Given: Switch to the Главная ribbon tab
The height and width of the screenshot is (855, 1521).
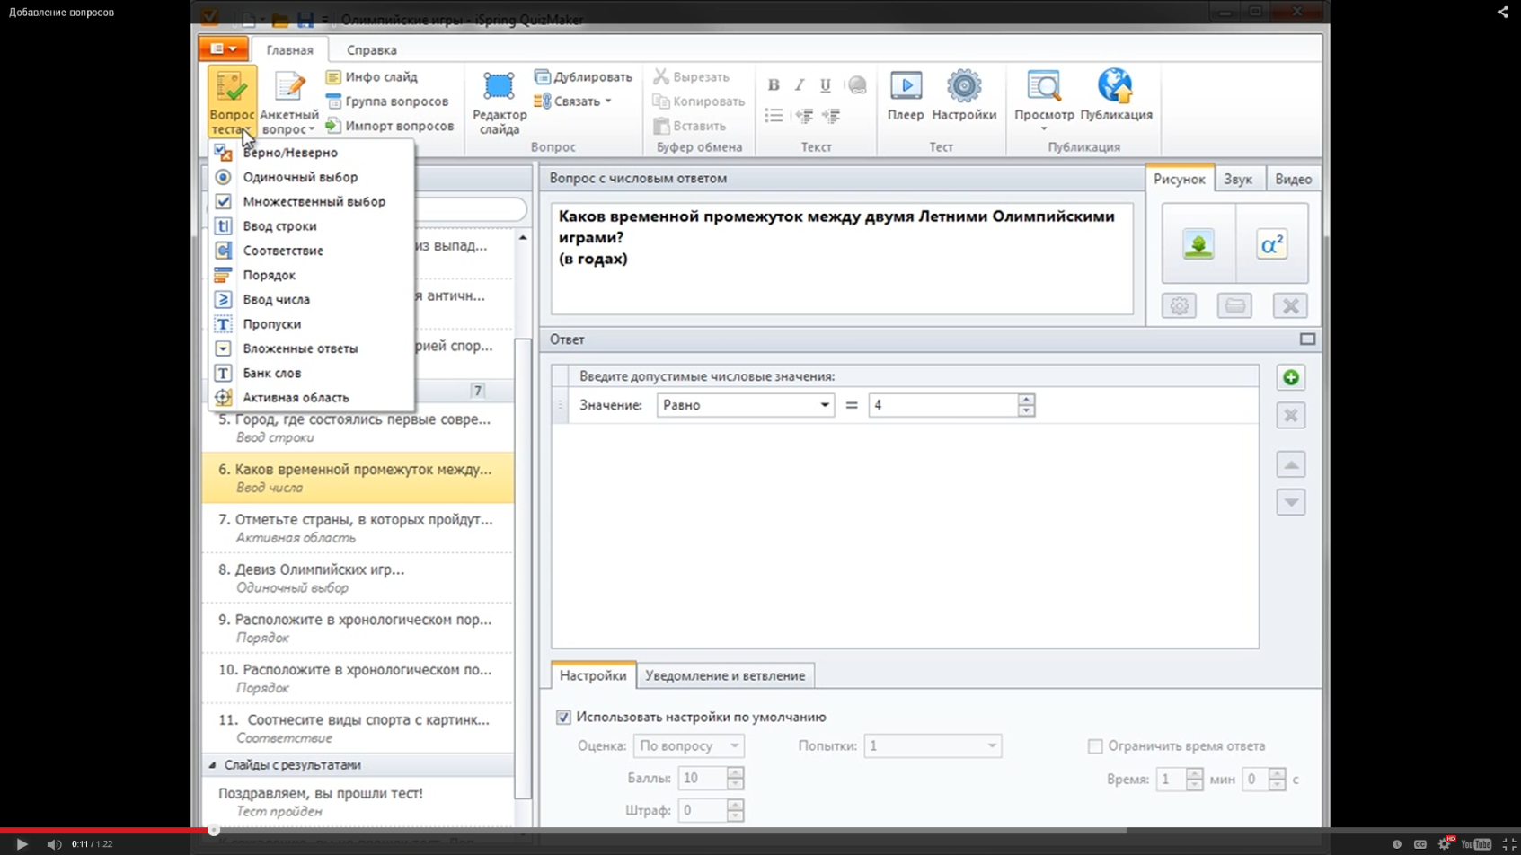Looking at the screenshot, I should click(x=289, y=50).
